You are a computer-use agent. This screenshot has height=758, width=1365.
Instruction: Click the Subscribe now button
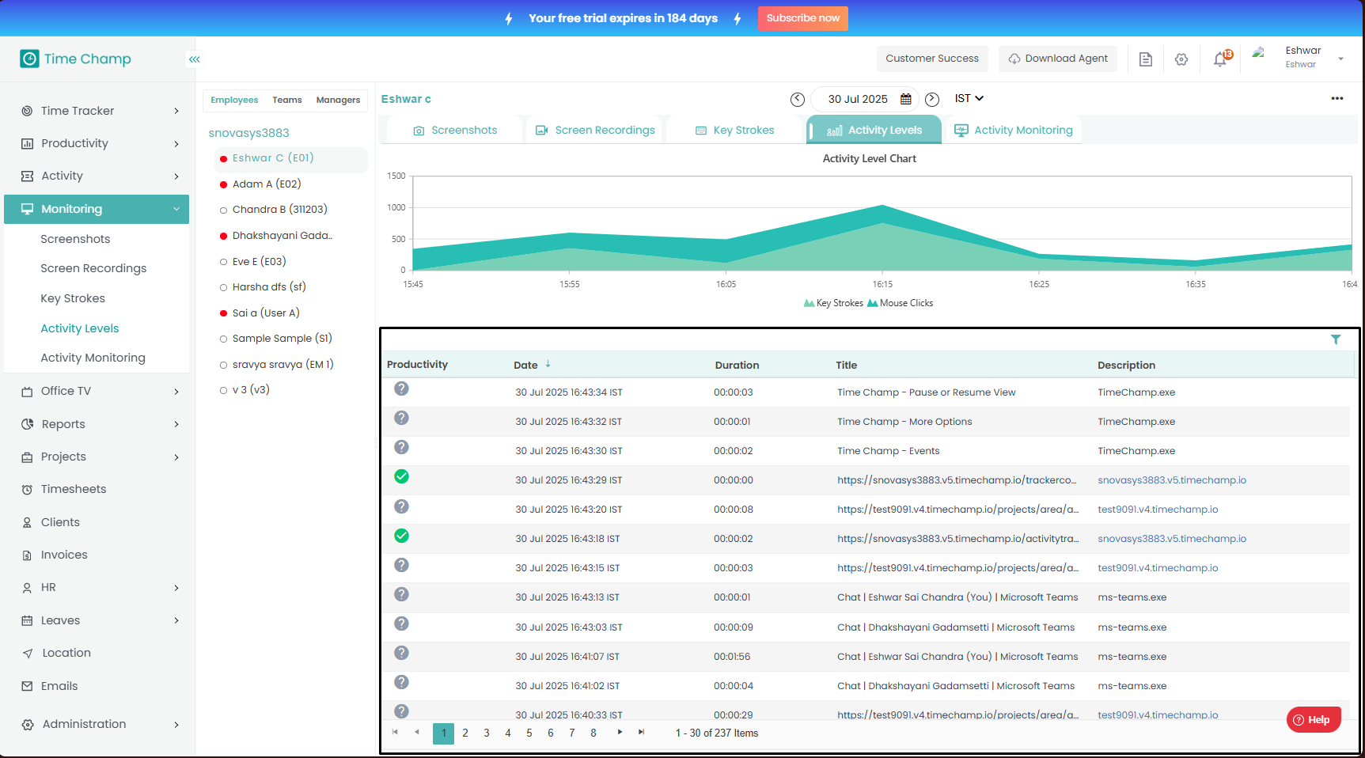[802, 18]
